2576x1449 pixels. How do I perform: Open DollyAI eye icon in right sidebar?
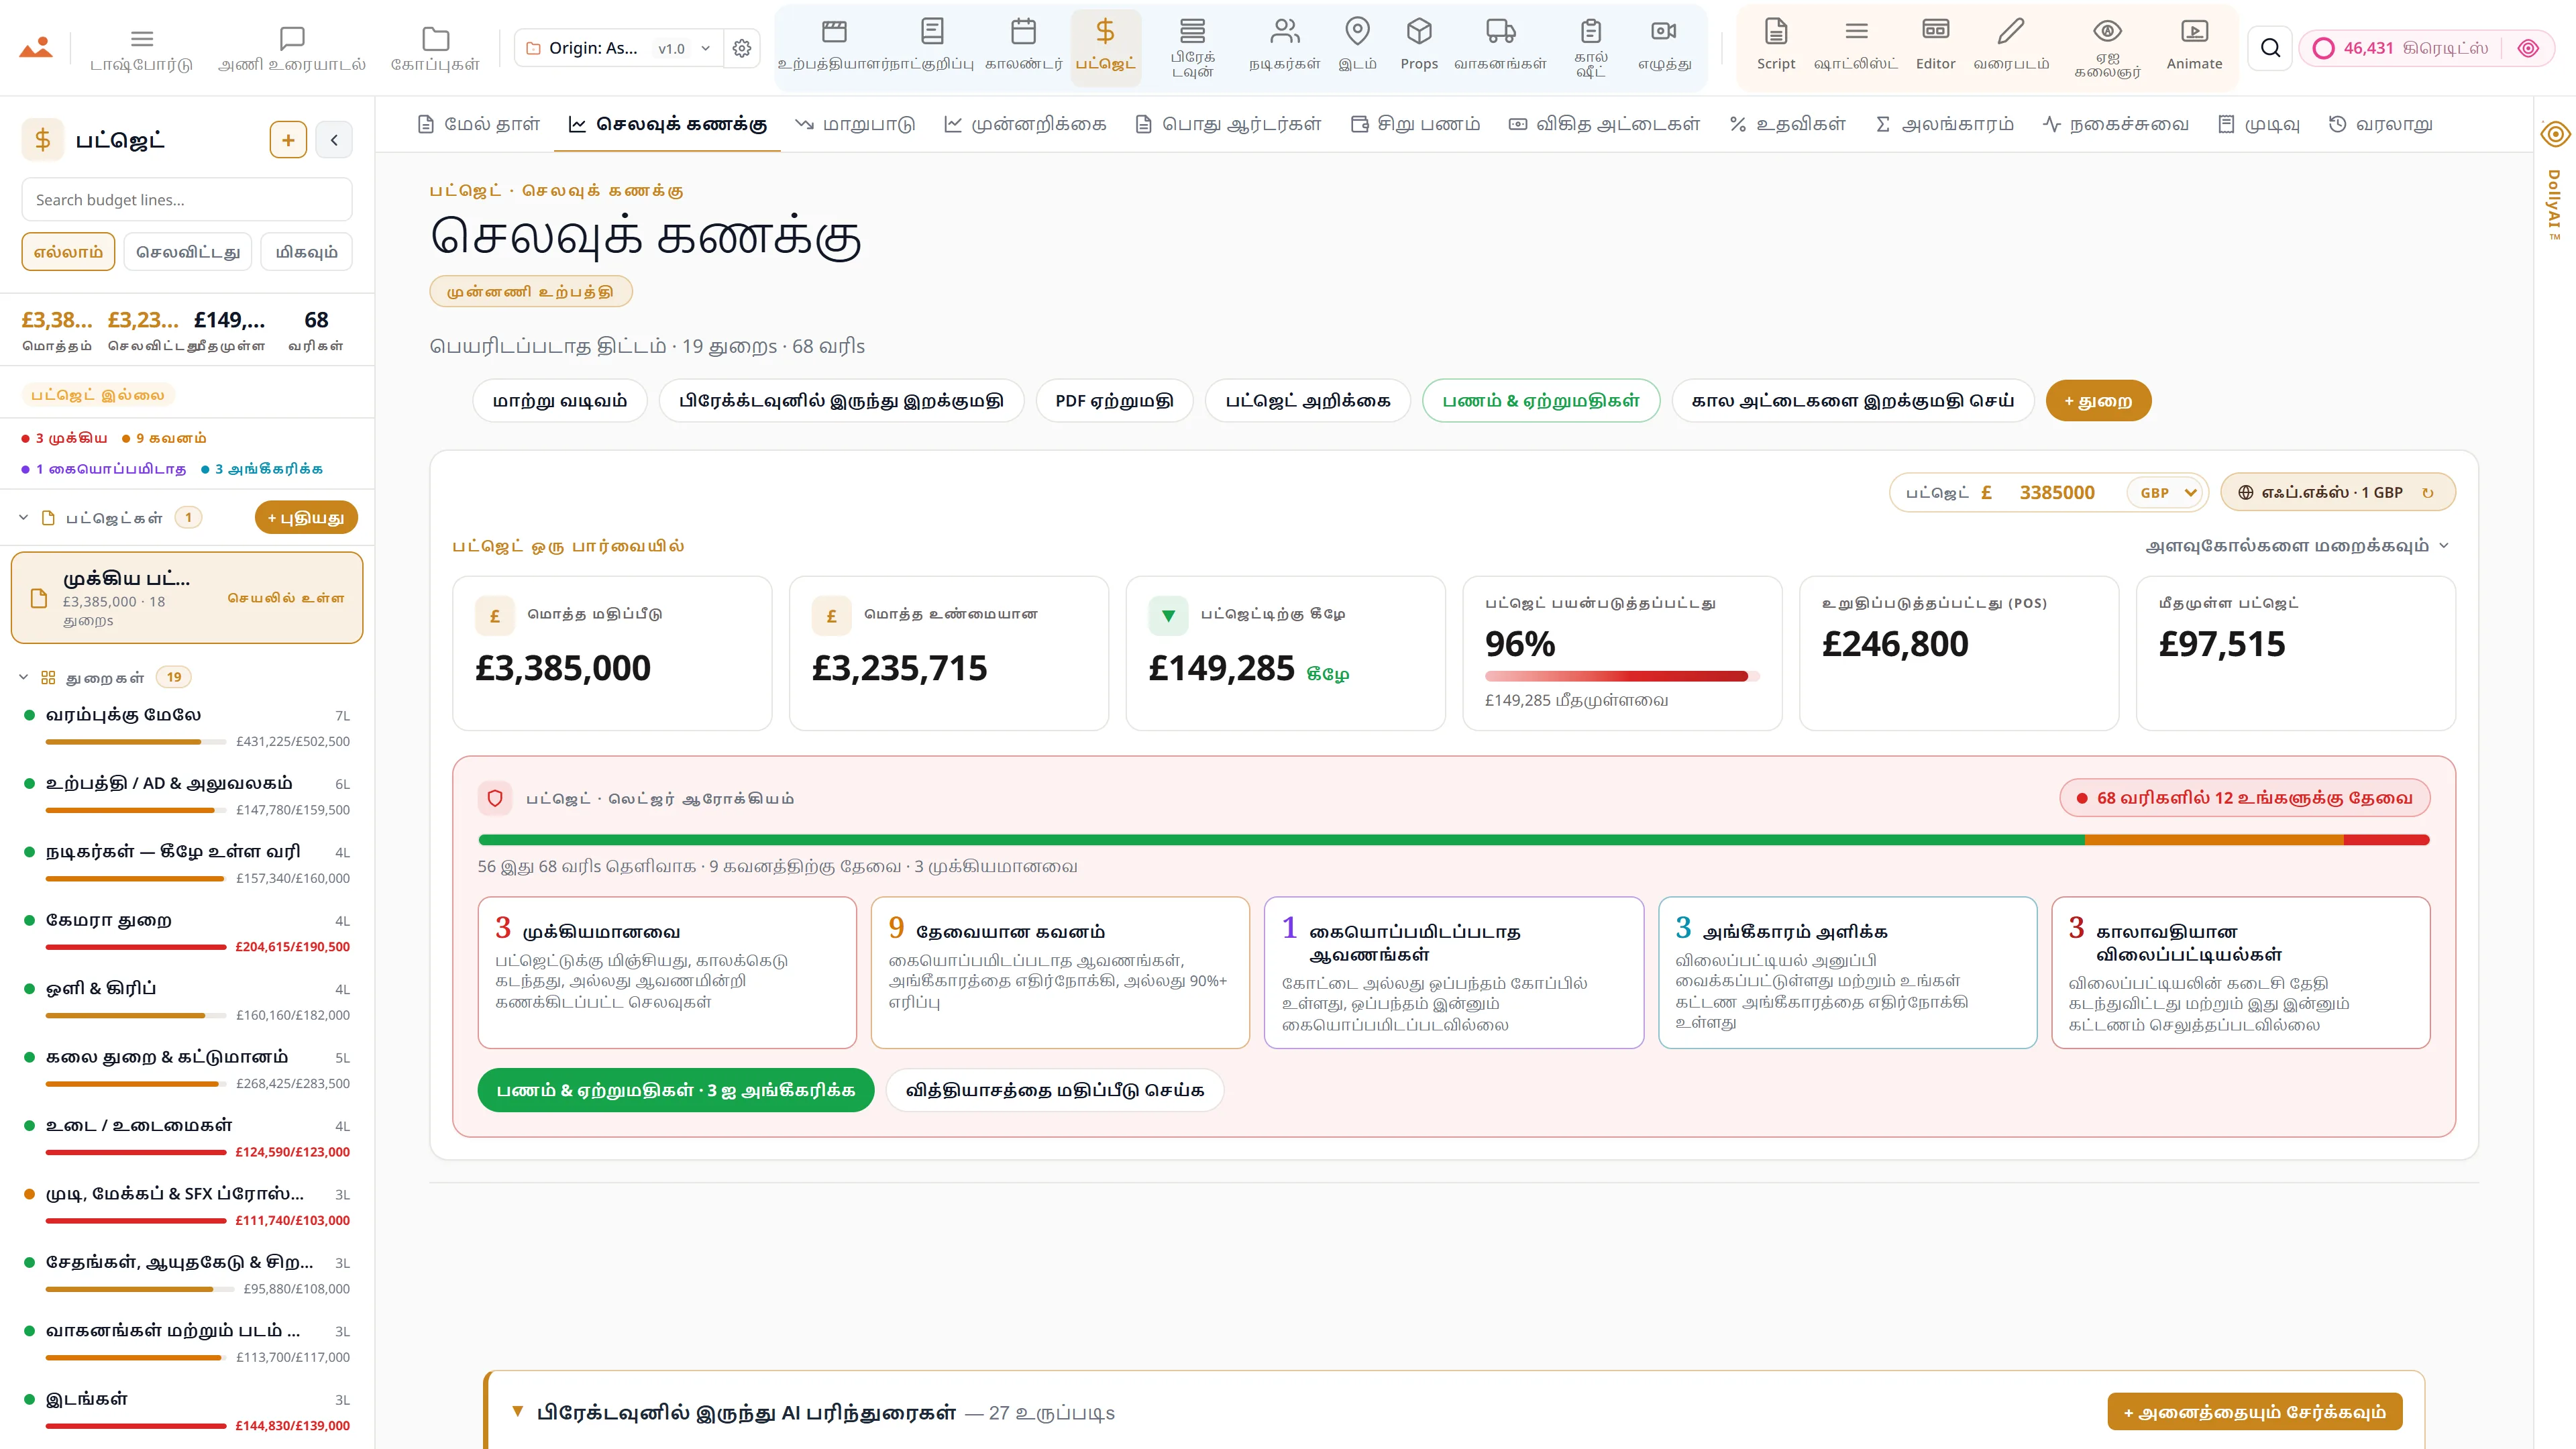pos(2555,133)
